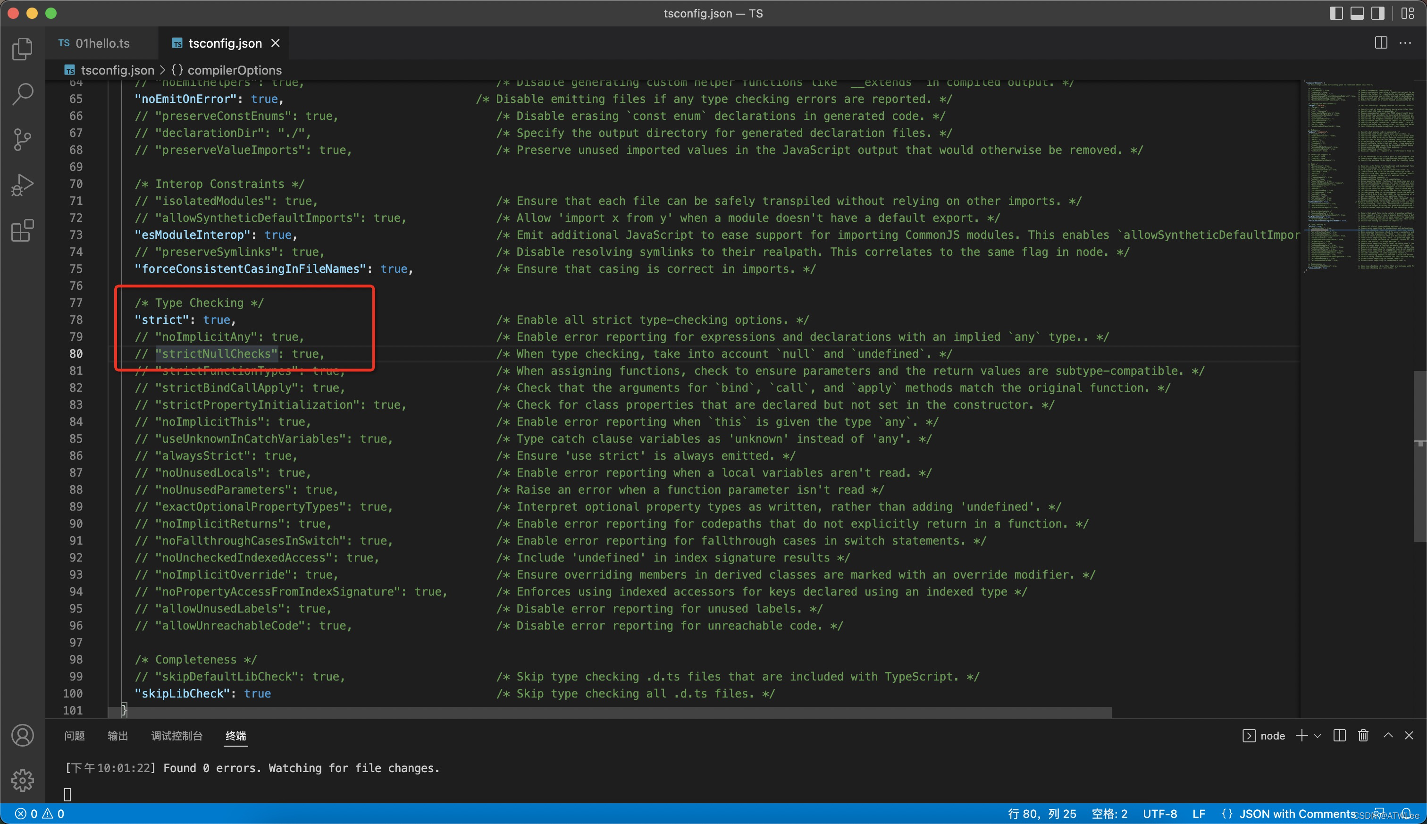Click "esModuleInterop" on line 73
1427x824 pixels.
tap(193, 235)
